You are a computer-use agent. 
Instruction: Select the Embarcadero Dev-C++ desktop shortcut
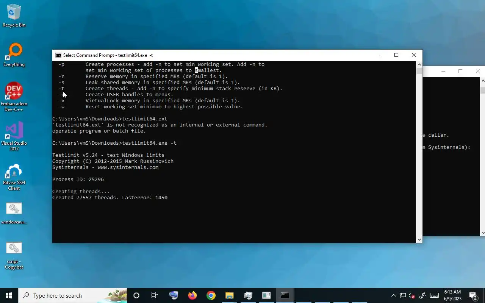point(14,97)
